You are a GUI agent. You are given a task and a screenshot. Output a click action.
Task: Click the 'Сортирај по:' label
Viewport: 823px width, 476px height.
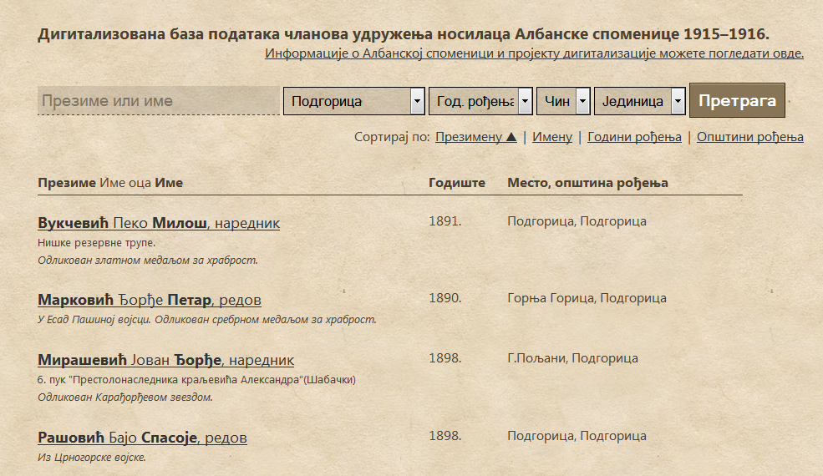point(392,137)
